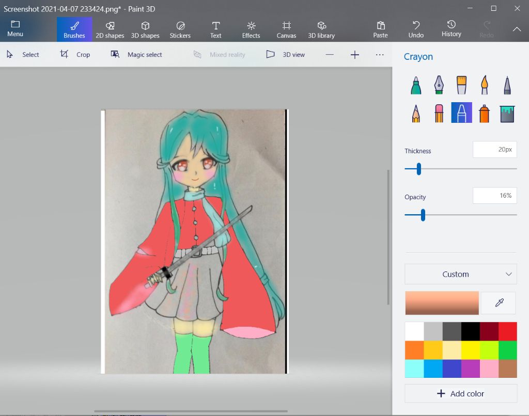Open the History panel

coord(452,29)
